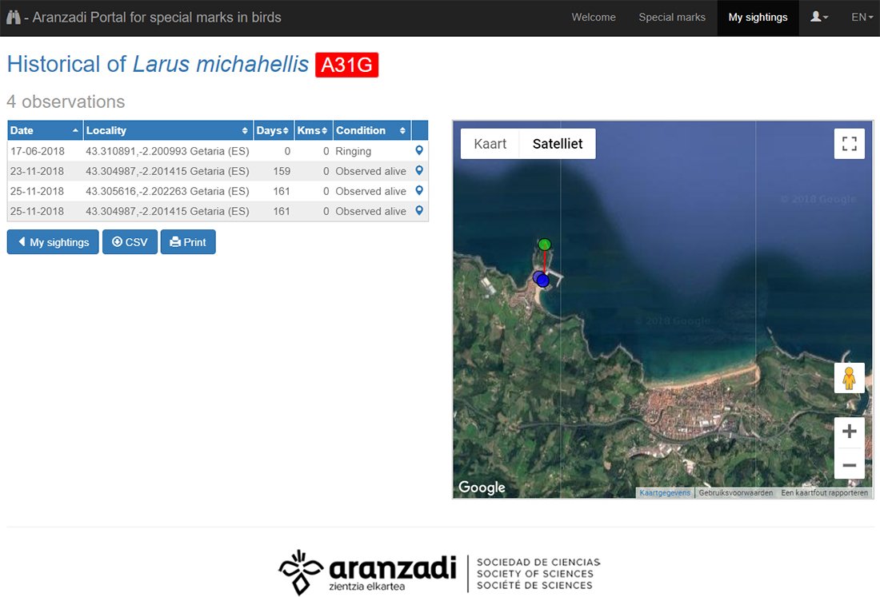Toggle fullscreen view on the map

pyautogui.click(x=849, y=144)
